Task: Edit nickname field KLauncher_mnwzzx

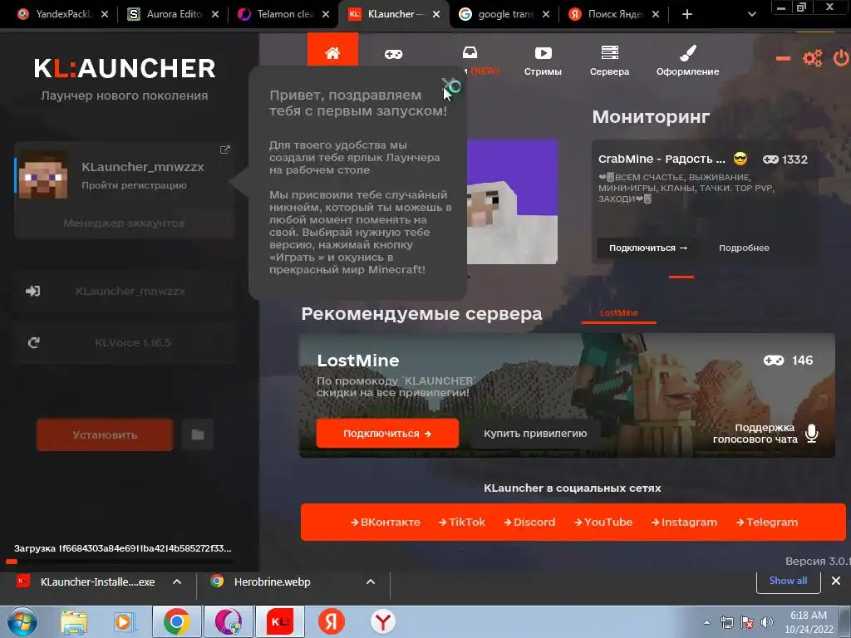Action: 130,292
